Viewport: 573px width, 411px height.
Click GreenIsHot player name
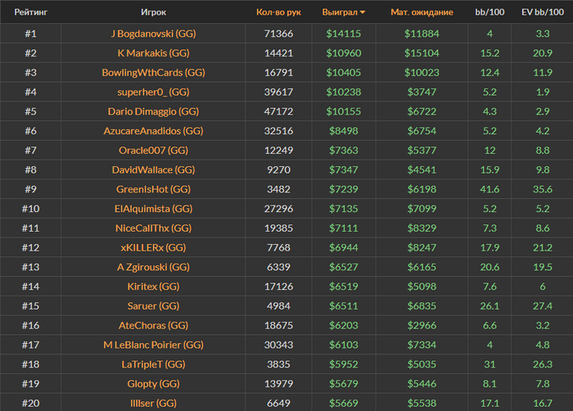(153, 189)
